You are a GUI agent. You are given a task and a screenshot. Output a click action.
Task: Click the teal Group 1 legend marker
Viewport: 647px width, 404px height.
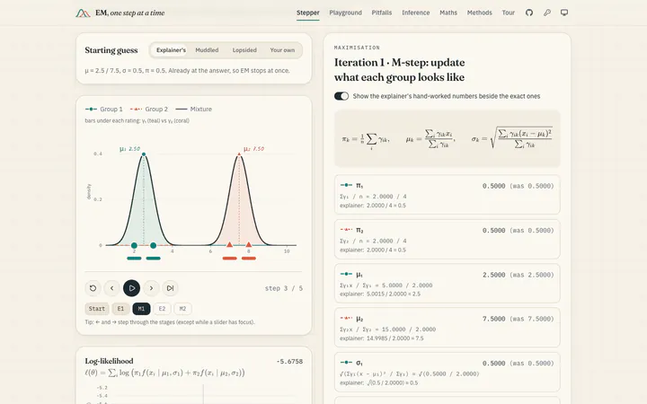coord(91,110)
